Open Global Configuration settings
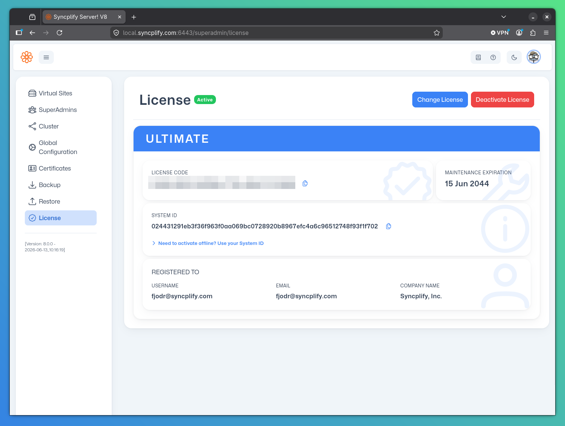Image resolution: width=565 pixels, height=426 pixels. (61, 147)
